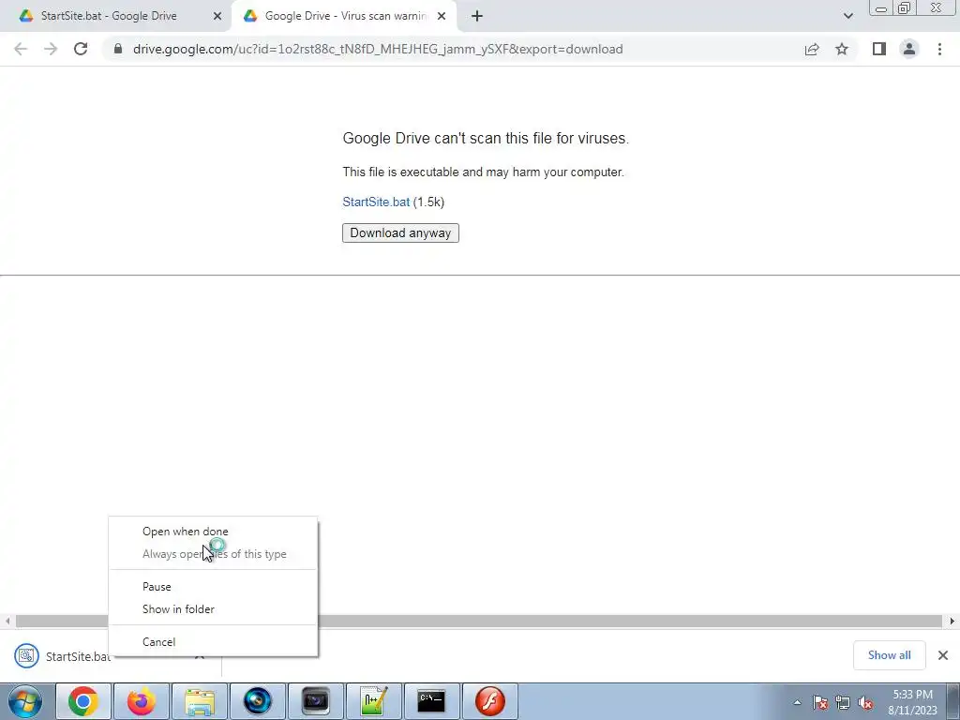Click the muted volume tray icon
Viewport: 960px width, 720px height.
865,702
